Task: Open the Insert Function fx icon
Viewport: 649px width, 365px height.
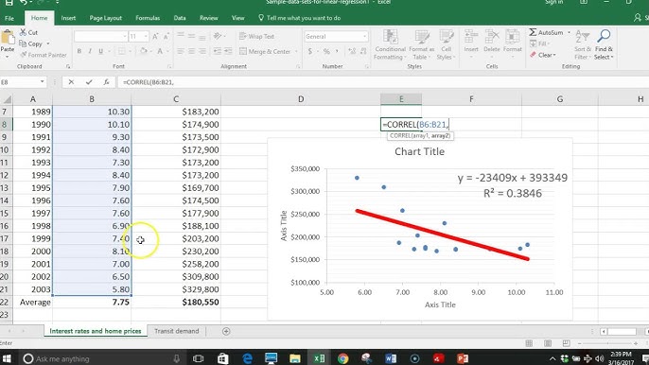Action: (106, 82)
